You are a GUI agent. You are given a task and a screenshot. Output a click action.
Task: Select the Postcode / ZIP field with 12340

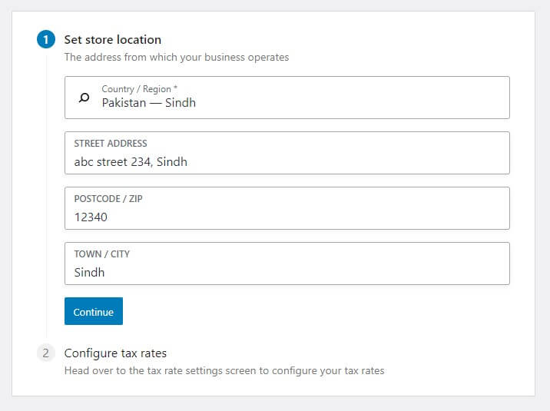tap(287, 208)
